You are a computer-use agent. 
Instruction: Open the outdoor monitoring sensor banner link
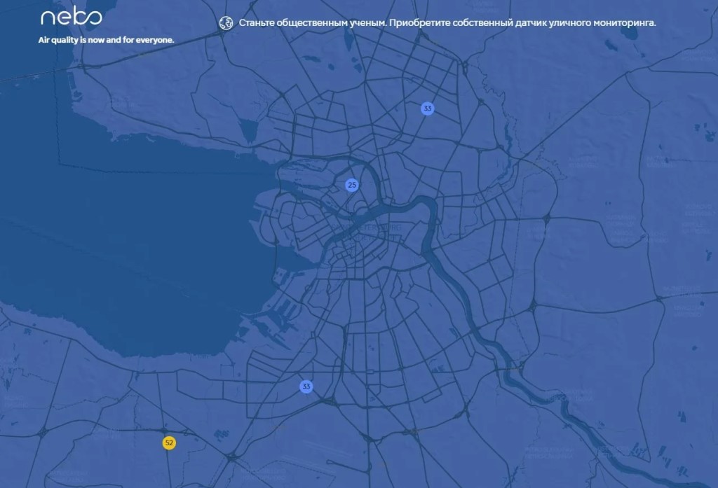click(447, 22)
